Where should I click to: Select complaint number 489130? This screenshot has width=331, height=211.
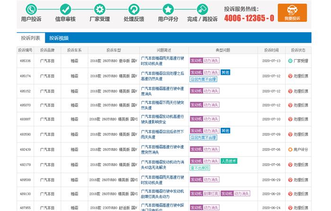click(x=26, y=194)
